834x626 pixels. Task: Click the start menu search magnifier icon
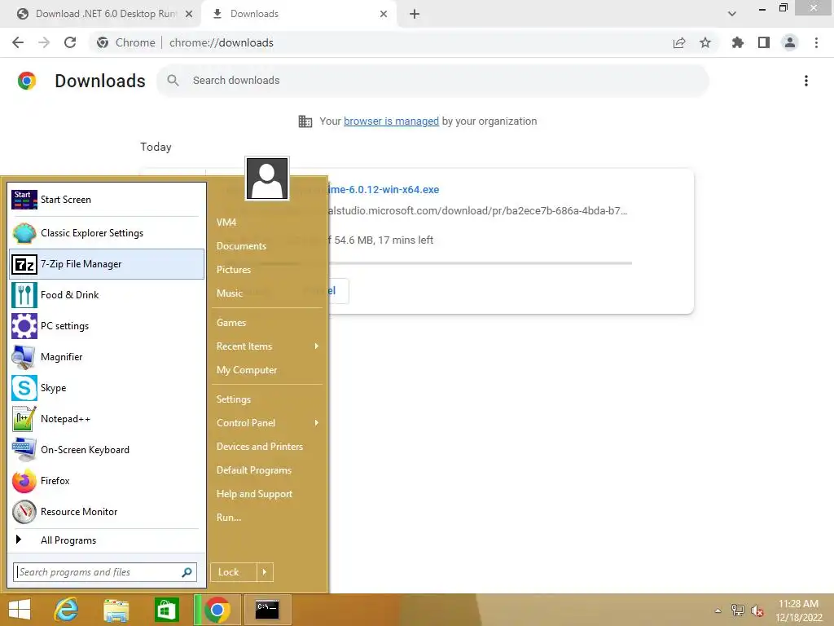click(x=187, y=572)
